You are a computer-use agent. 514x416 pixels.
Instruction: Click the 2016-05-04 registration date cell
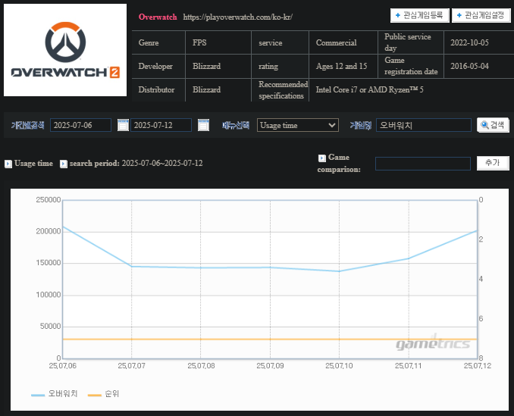point(478,66)
